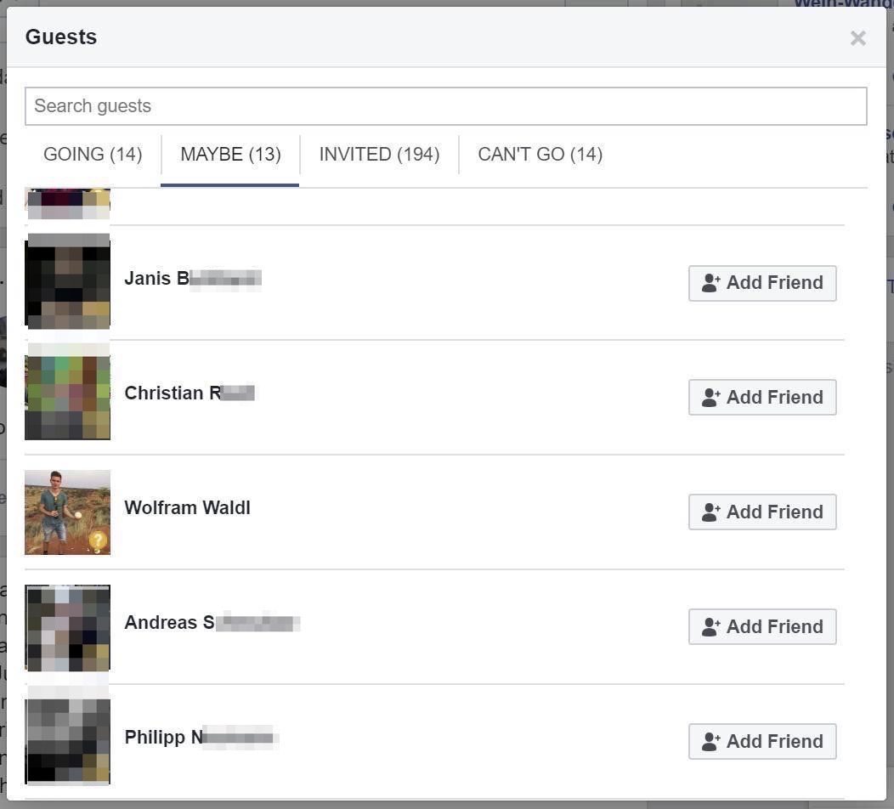The image size is (894, 809).
Task: Open Janis B's profile name link
Action: [193, 279]
